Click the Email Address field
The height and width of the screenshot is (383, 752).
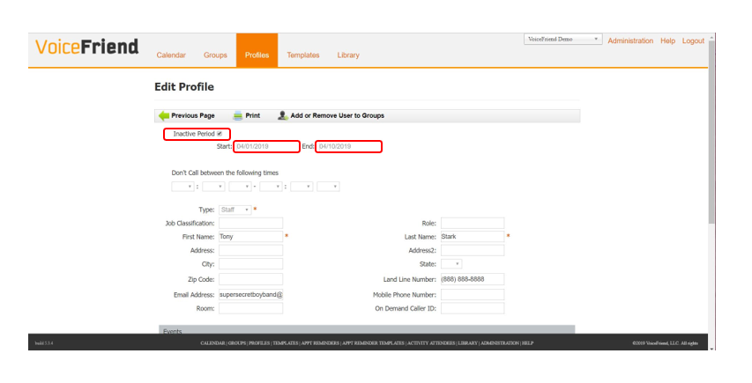click(x=251, y=295)
